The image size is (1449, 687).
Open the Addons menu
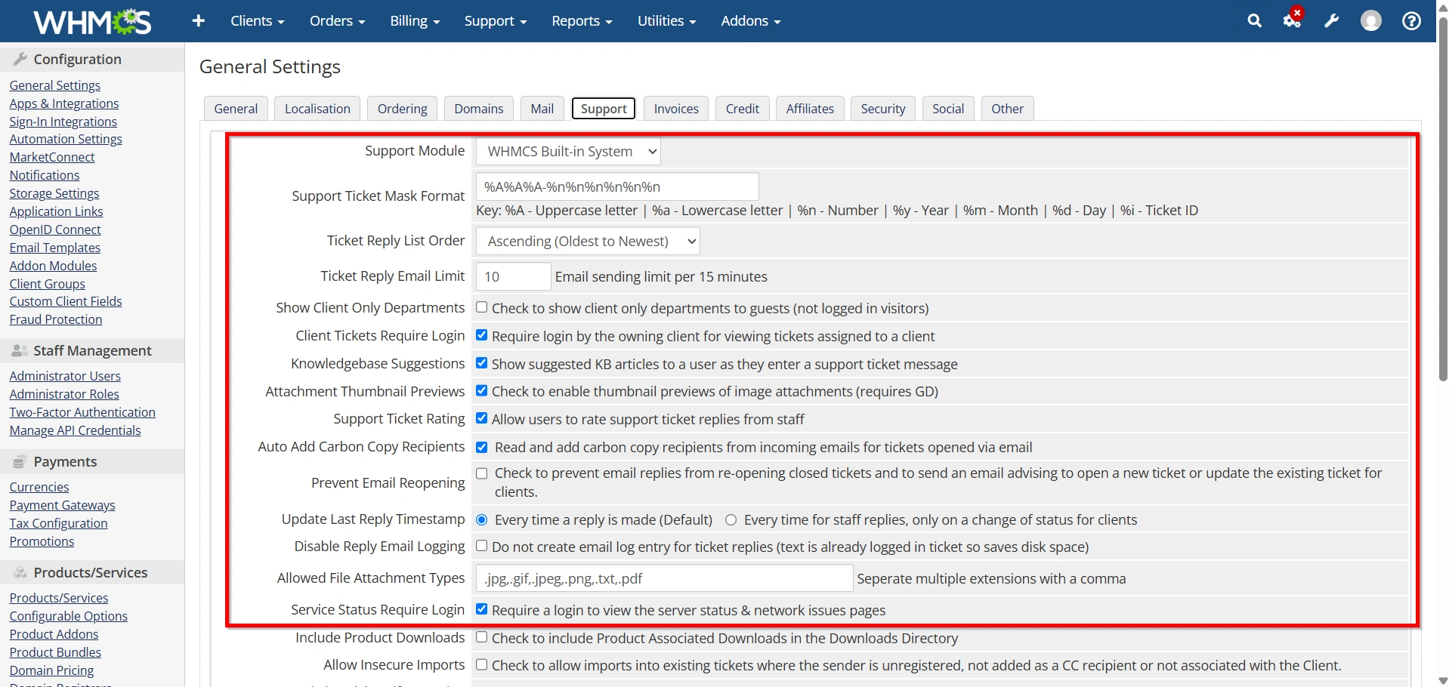(750, 21)
